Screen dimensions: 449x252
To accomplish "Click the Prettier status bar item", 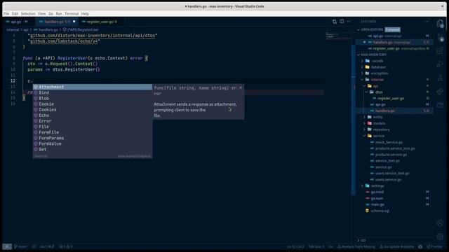I will tap(434, 246).
